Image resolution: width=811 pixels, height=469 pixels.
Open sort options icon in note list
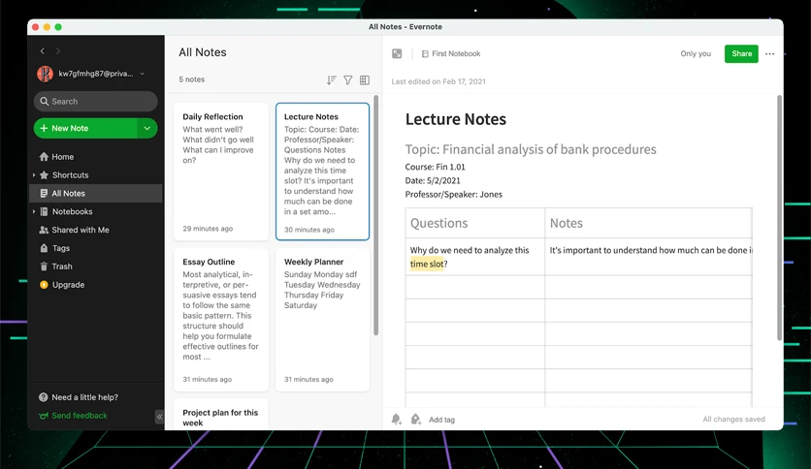[332, 80]
